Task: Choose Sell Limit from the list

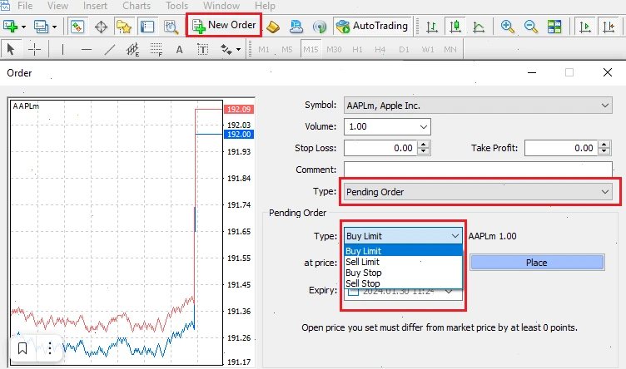Action: pos(362,262)
